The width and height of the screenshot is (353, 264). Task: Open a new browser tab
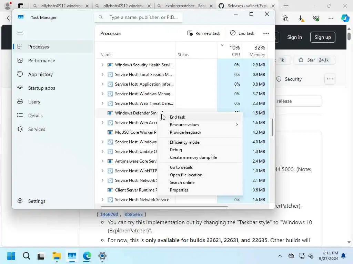pyautogui.click(x=286, y=6)
